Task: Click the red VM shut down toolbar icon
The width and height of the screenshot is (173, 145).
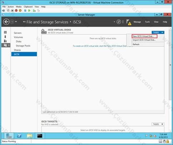Action: tap(16, 11)
